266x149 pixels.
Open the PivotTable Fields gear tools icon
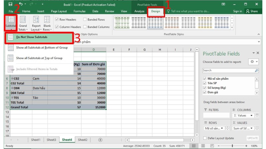[x=252, y=62]
